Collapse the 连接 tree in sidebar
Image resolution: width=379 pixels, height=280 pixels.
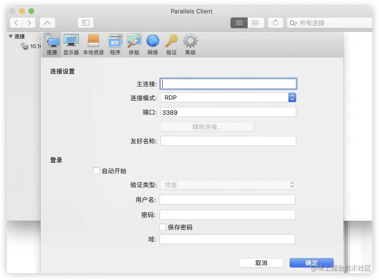pos(11,36)
